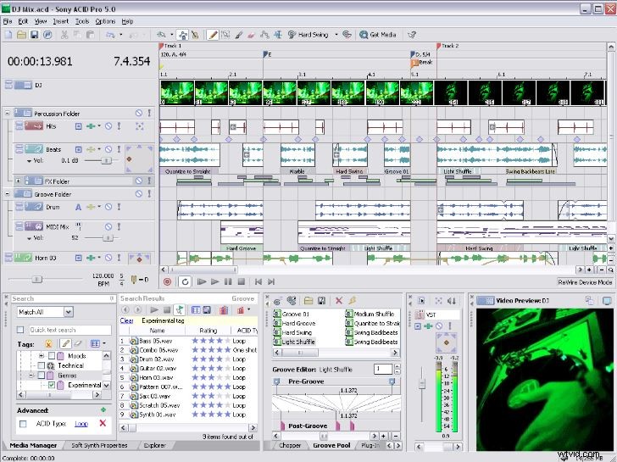
Task: Delete the selected groove with the red X
Action: click(x=338, y=301)
